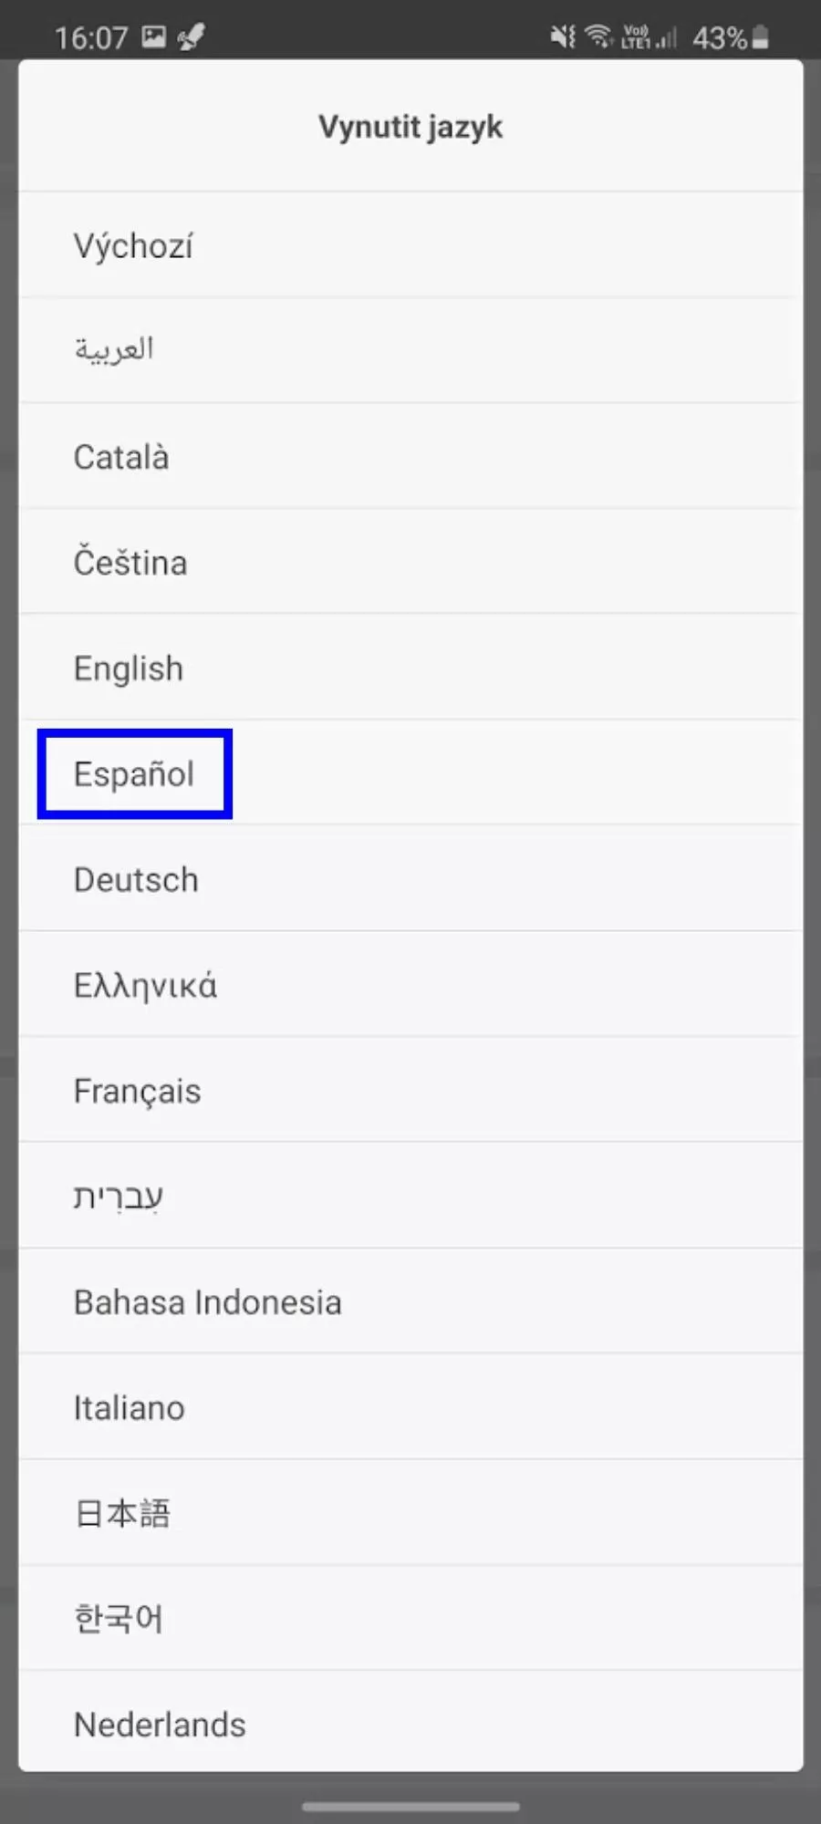Screen dimensions: 821x1824
Task: Select Bahasa Indonesia from the list
Action: click(x=410, y=1301)
